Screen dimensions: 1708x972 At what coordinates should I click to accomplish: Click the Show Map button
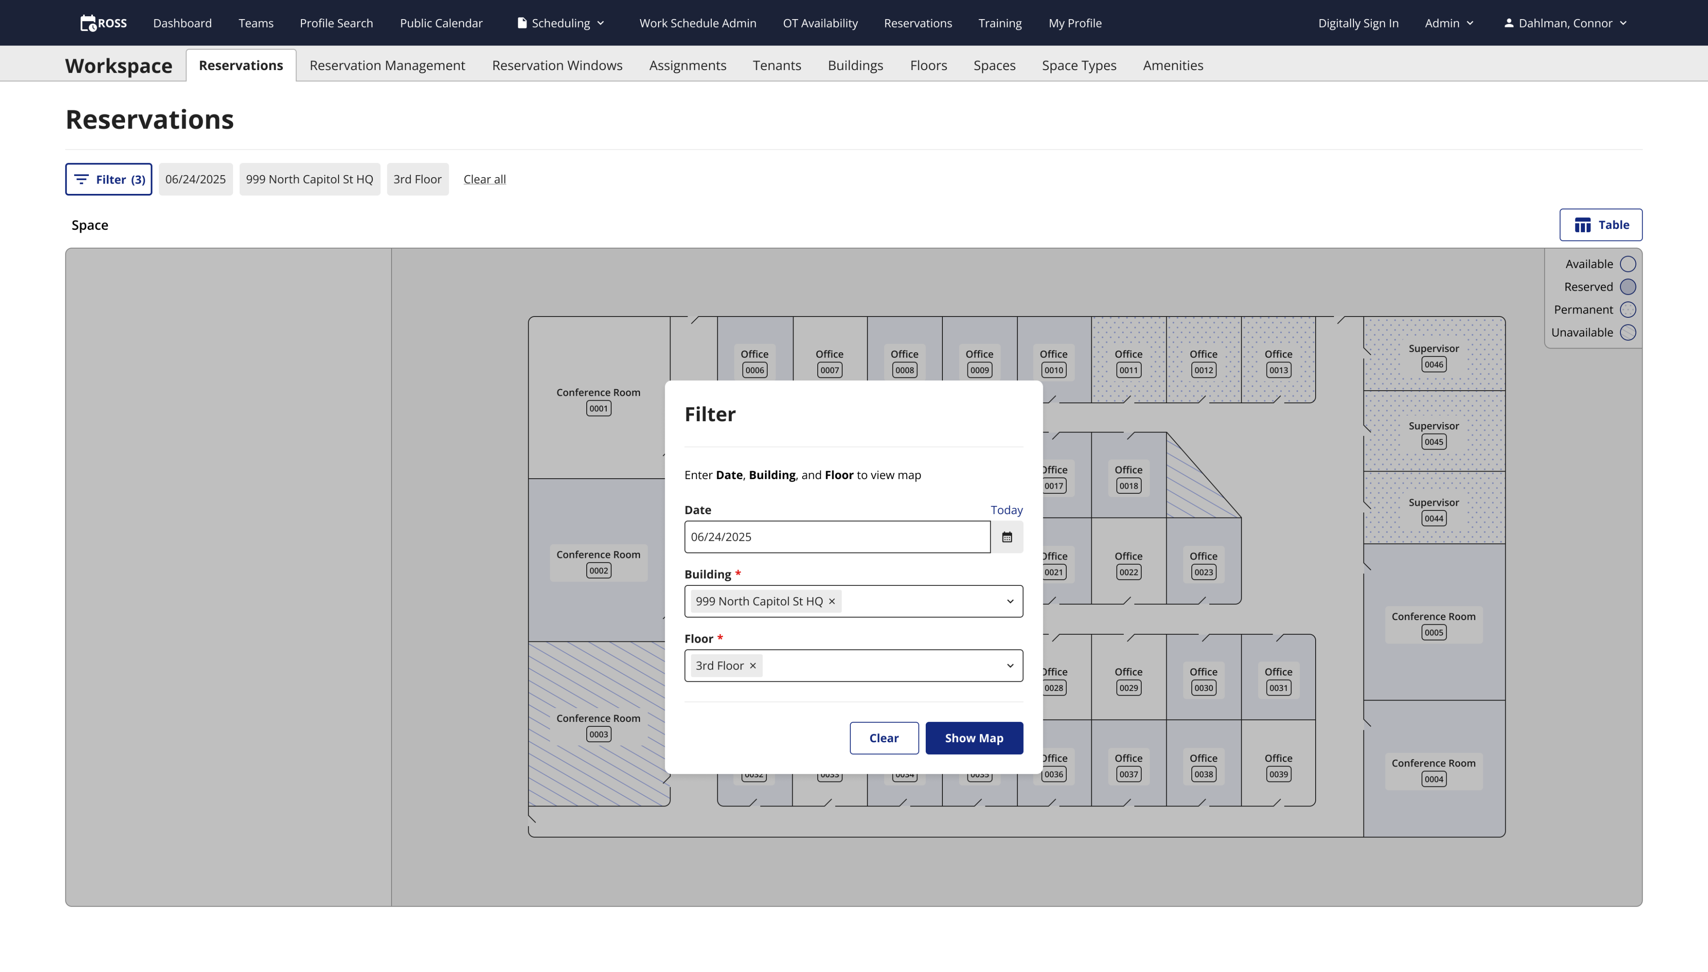click(x=973, y=738)
